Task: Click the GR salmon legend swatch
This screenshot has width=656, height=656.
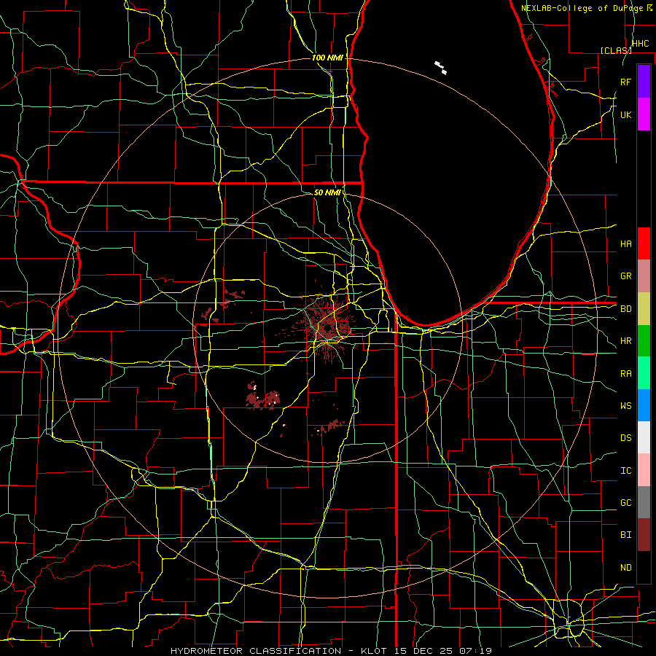Action: tap(644, 276)
